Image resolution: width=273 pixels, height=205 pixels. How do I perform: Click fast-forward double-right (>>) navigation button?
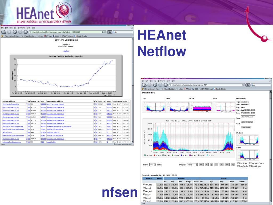coord(227,164)
